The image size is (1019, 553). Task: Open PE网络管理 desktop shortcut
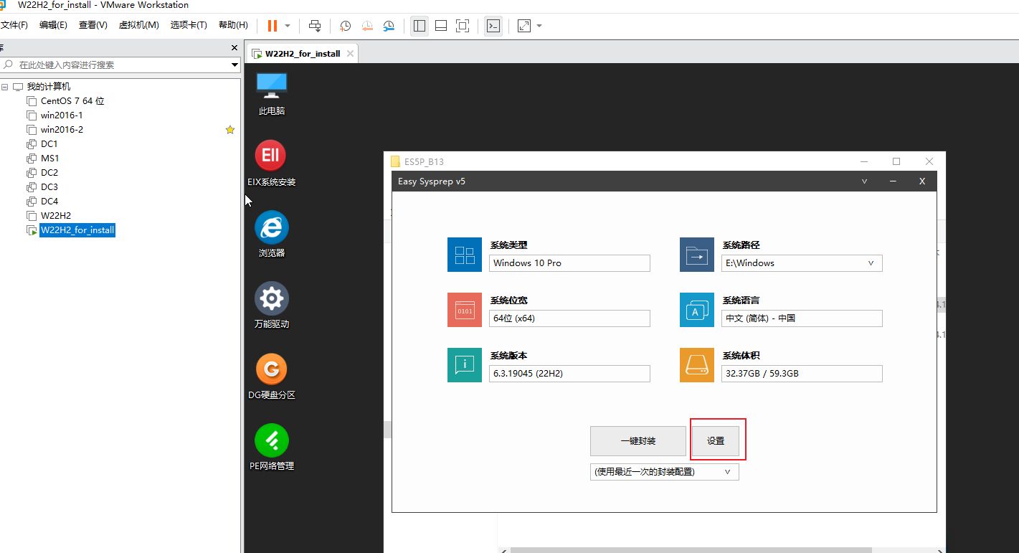pos(271,440)
